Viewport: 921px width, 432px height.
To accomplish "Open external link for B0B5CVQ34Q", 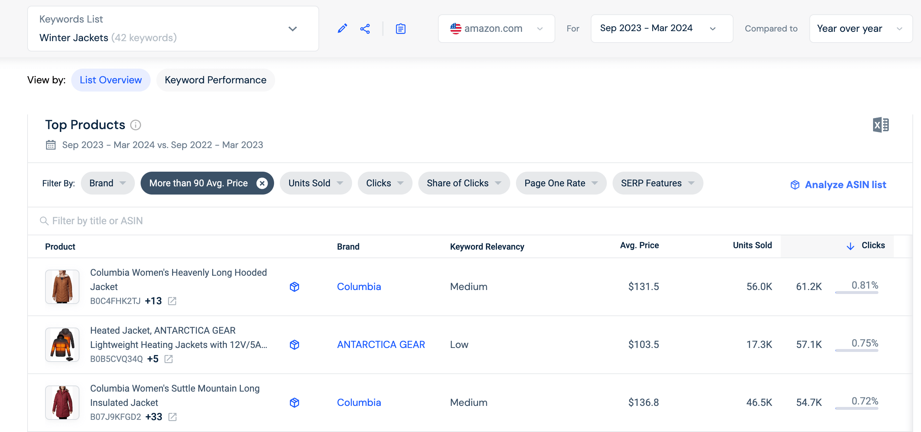I will [169, 359].
